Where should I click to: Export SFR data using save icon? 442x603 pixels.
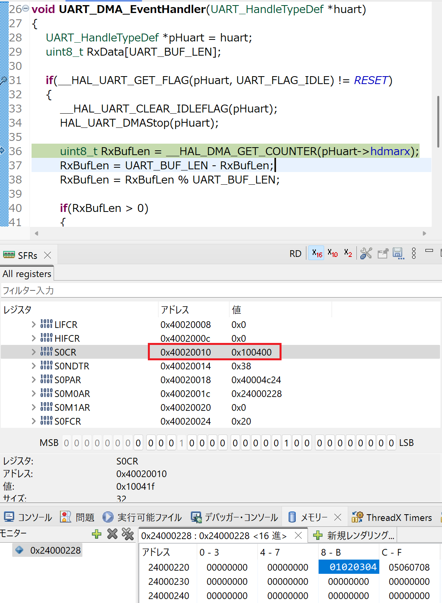(398, 253)
